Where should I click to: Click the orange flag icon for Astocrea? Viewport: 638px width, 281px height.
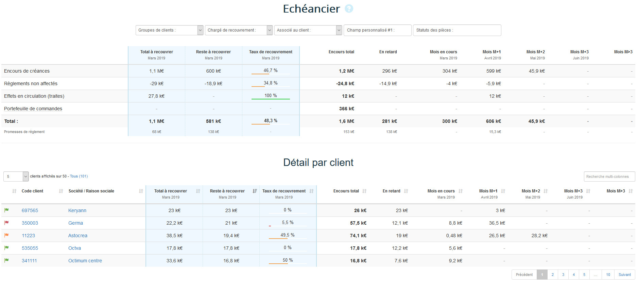click(6, 236)
